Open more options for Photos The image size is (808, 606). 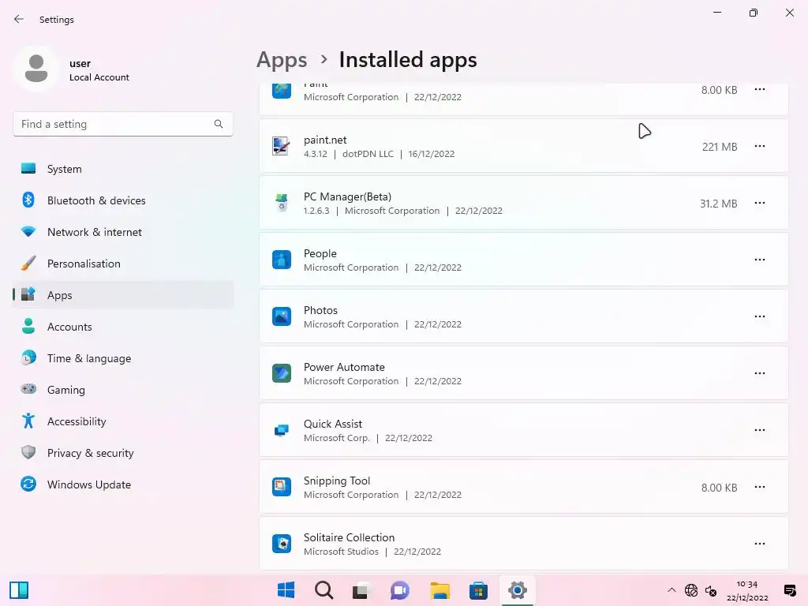tap(760, 316)
